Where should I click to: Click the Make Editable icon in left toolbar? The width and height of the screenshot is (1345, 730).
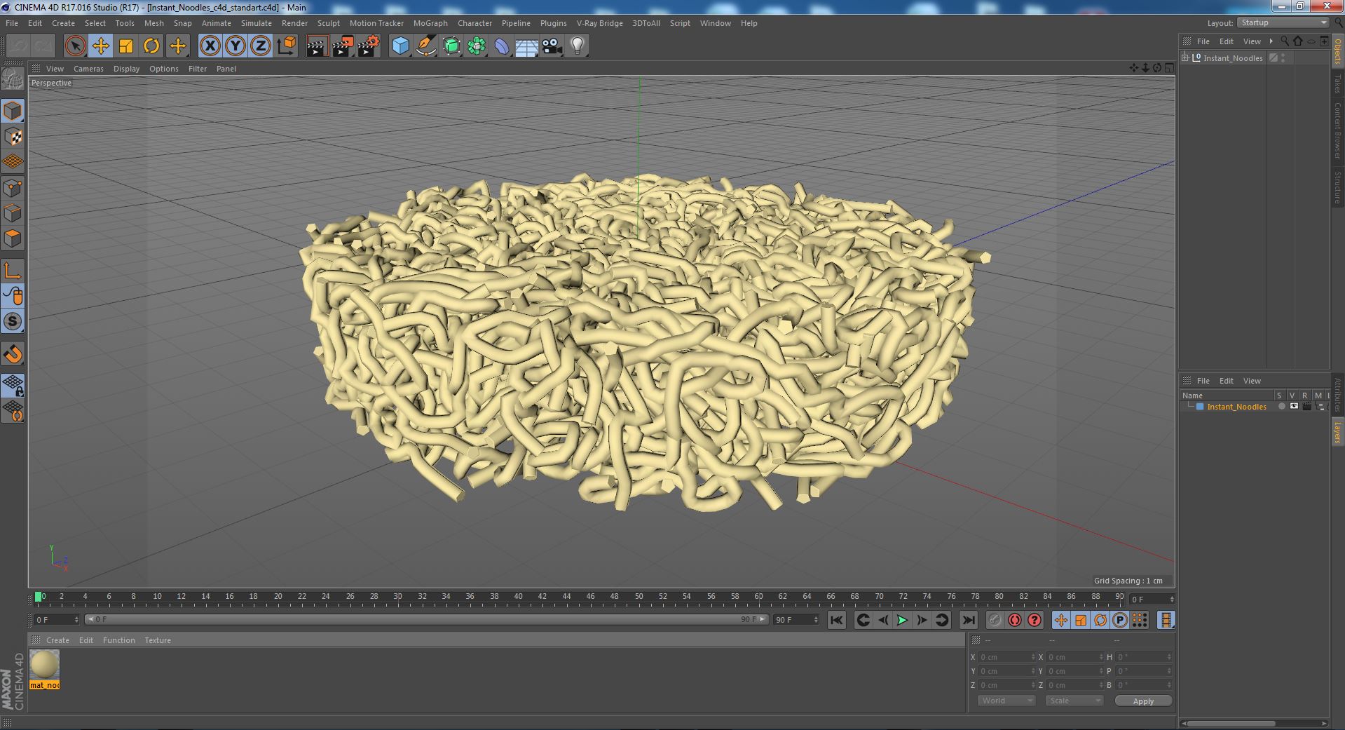(13, 79)
